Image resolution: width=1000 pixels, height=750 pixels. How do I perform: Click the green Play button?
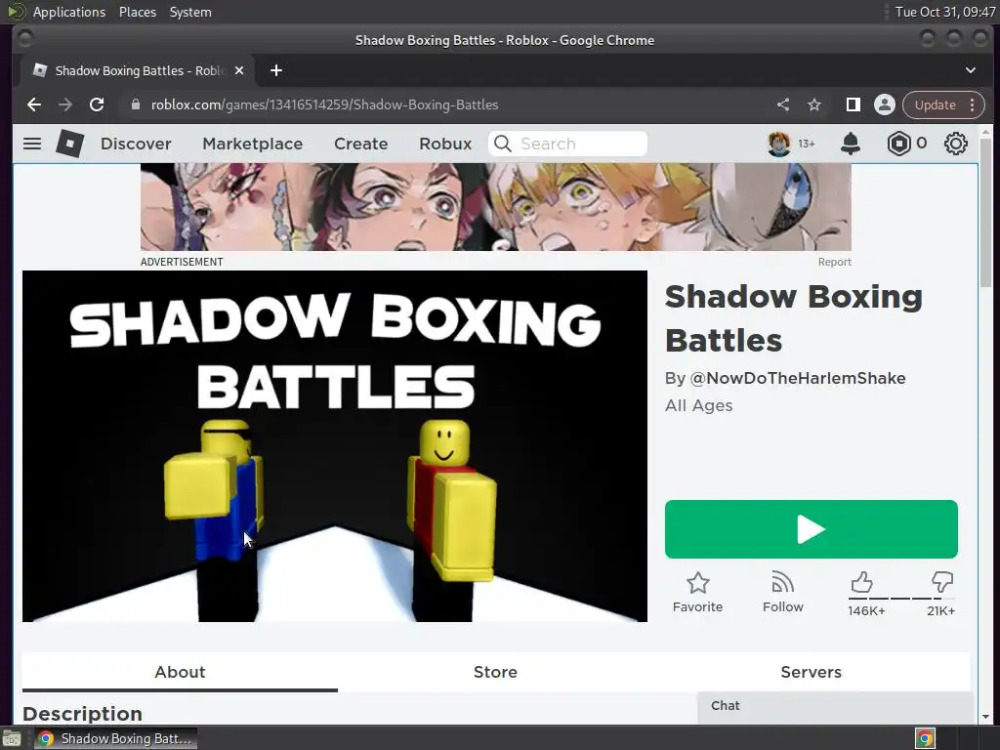pyautogui.click(x=812, y=529)
